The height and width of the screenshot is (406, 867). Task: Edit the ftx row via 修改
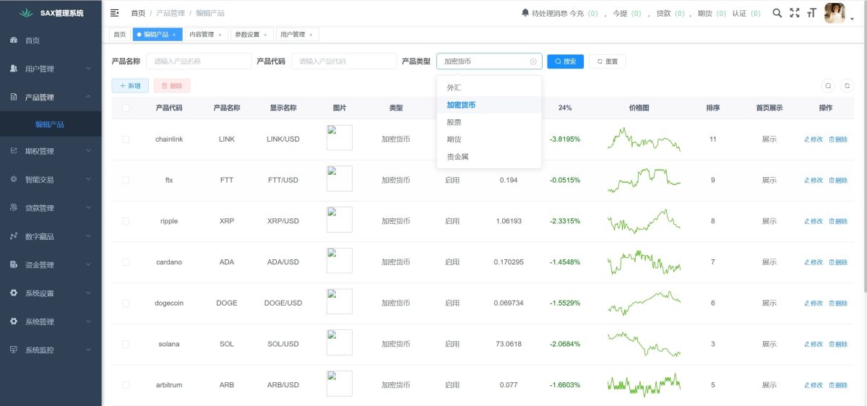pos(814,180)
